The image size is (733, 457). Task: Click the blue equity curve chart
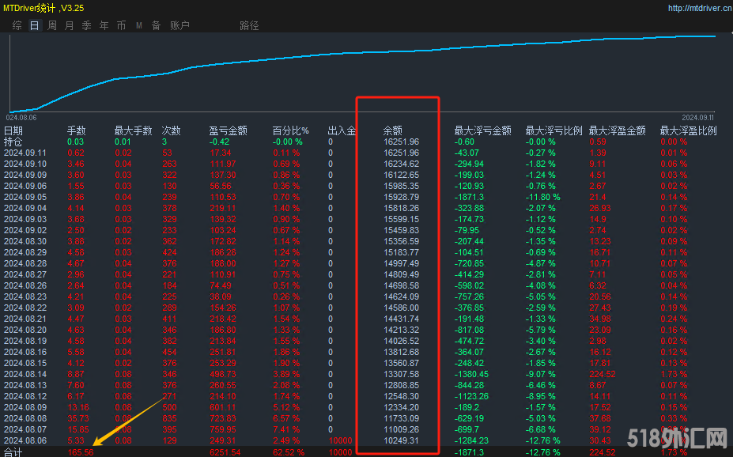coord(363,73)
